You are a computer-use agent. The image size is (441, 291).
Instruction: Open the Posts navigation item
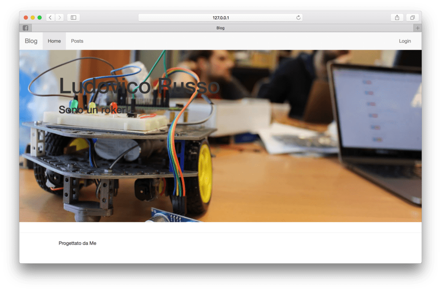click(77, 41)
